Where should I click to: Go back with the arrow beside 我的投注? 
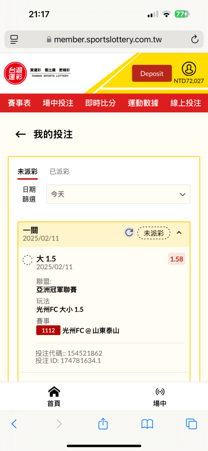(21, 134)
